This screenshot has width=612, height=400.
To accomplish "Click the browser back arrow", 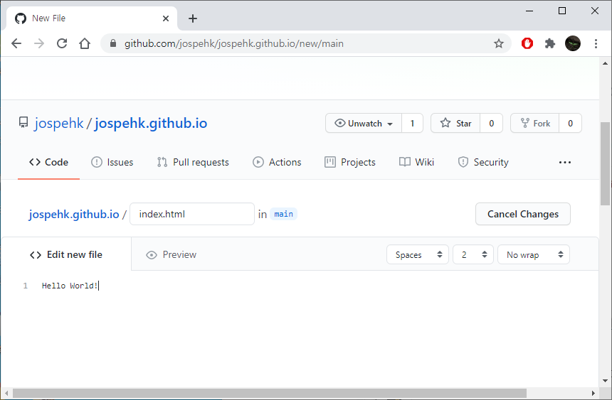I will pos(16,43).
